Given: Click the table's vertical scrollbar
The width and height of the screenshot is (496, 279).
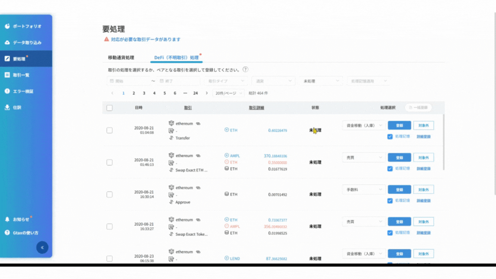Looking at the screenshot, I should click(443, 143).
